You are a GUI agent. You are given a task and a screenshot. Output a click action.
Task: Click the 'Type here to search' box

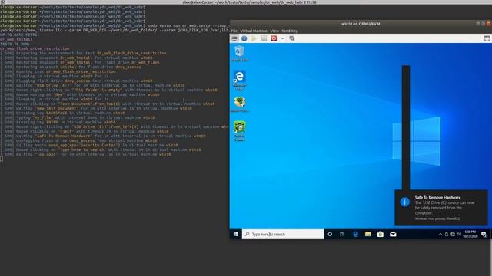(x=283, y=234)
